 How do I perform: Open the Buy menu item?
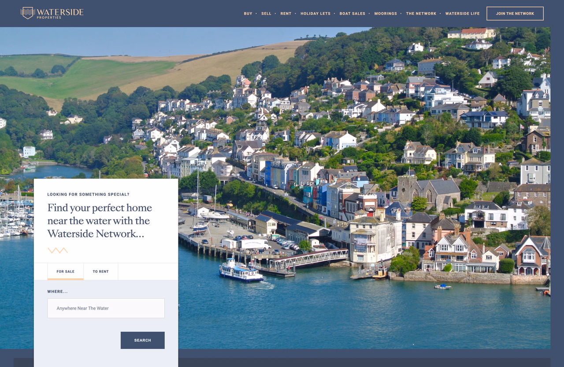[248, 14]
